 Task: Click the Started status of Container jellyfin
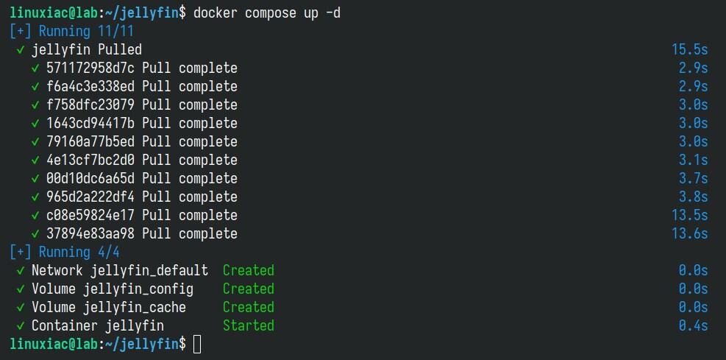248,325
